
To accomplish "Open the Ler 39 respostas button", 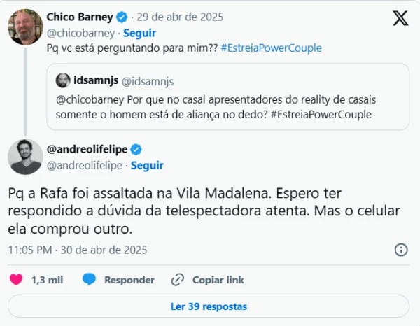I will [209, 306].
